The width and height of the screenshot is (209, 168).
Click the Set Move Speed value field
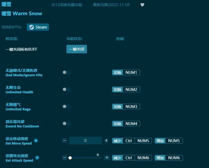click(85, 141)
